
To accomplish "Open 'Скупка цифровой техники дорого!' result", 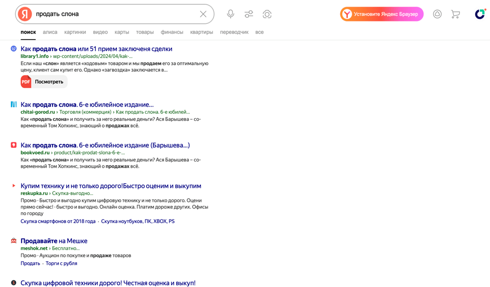I will click(x=108, y=283).
